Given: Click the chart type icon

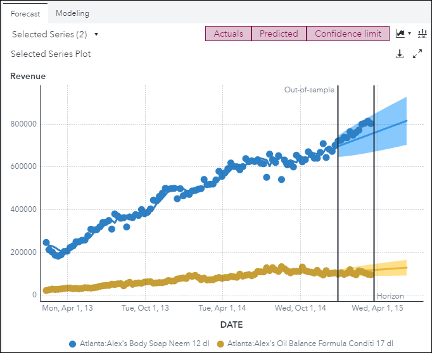Looking at the screenshot, I should coord(400,34).
